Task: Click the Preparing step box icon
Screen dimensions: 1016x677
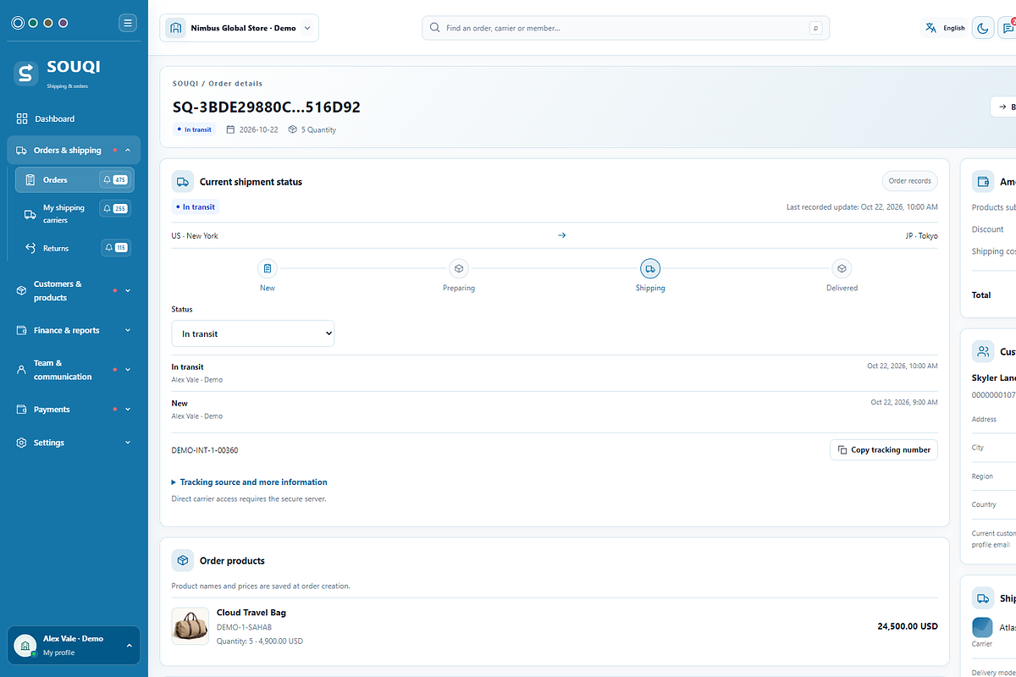Action: [459, 268]
